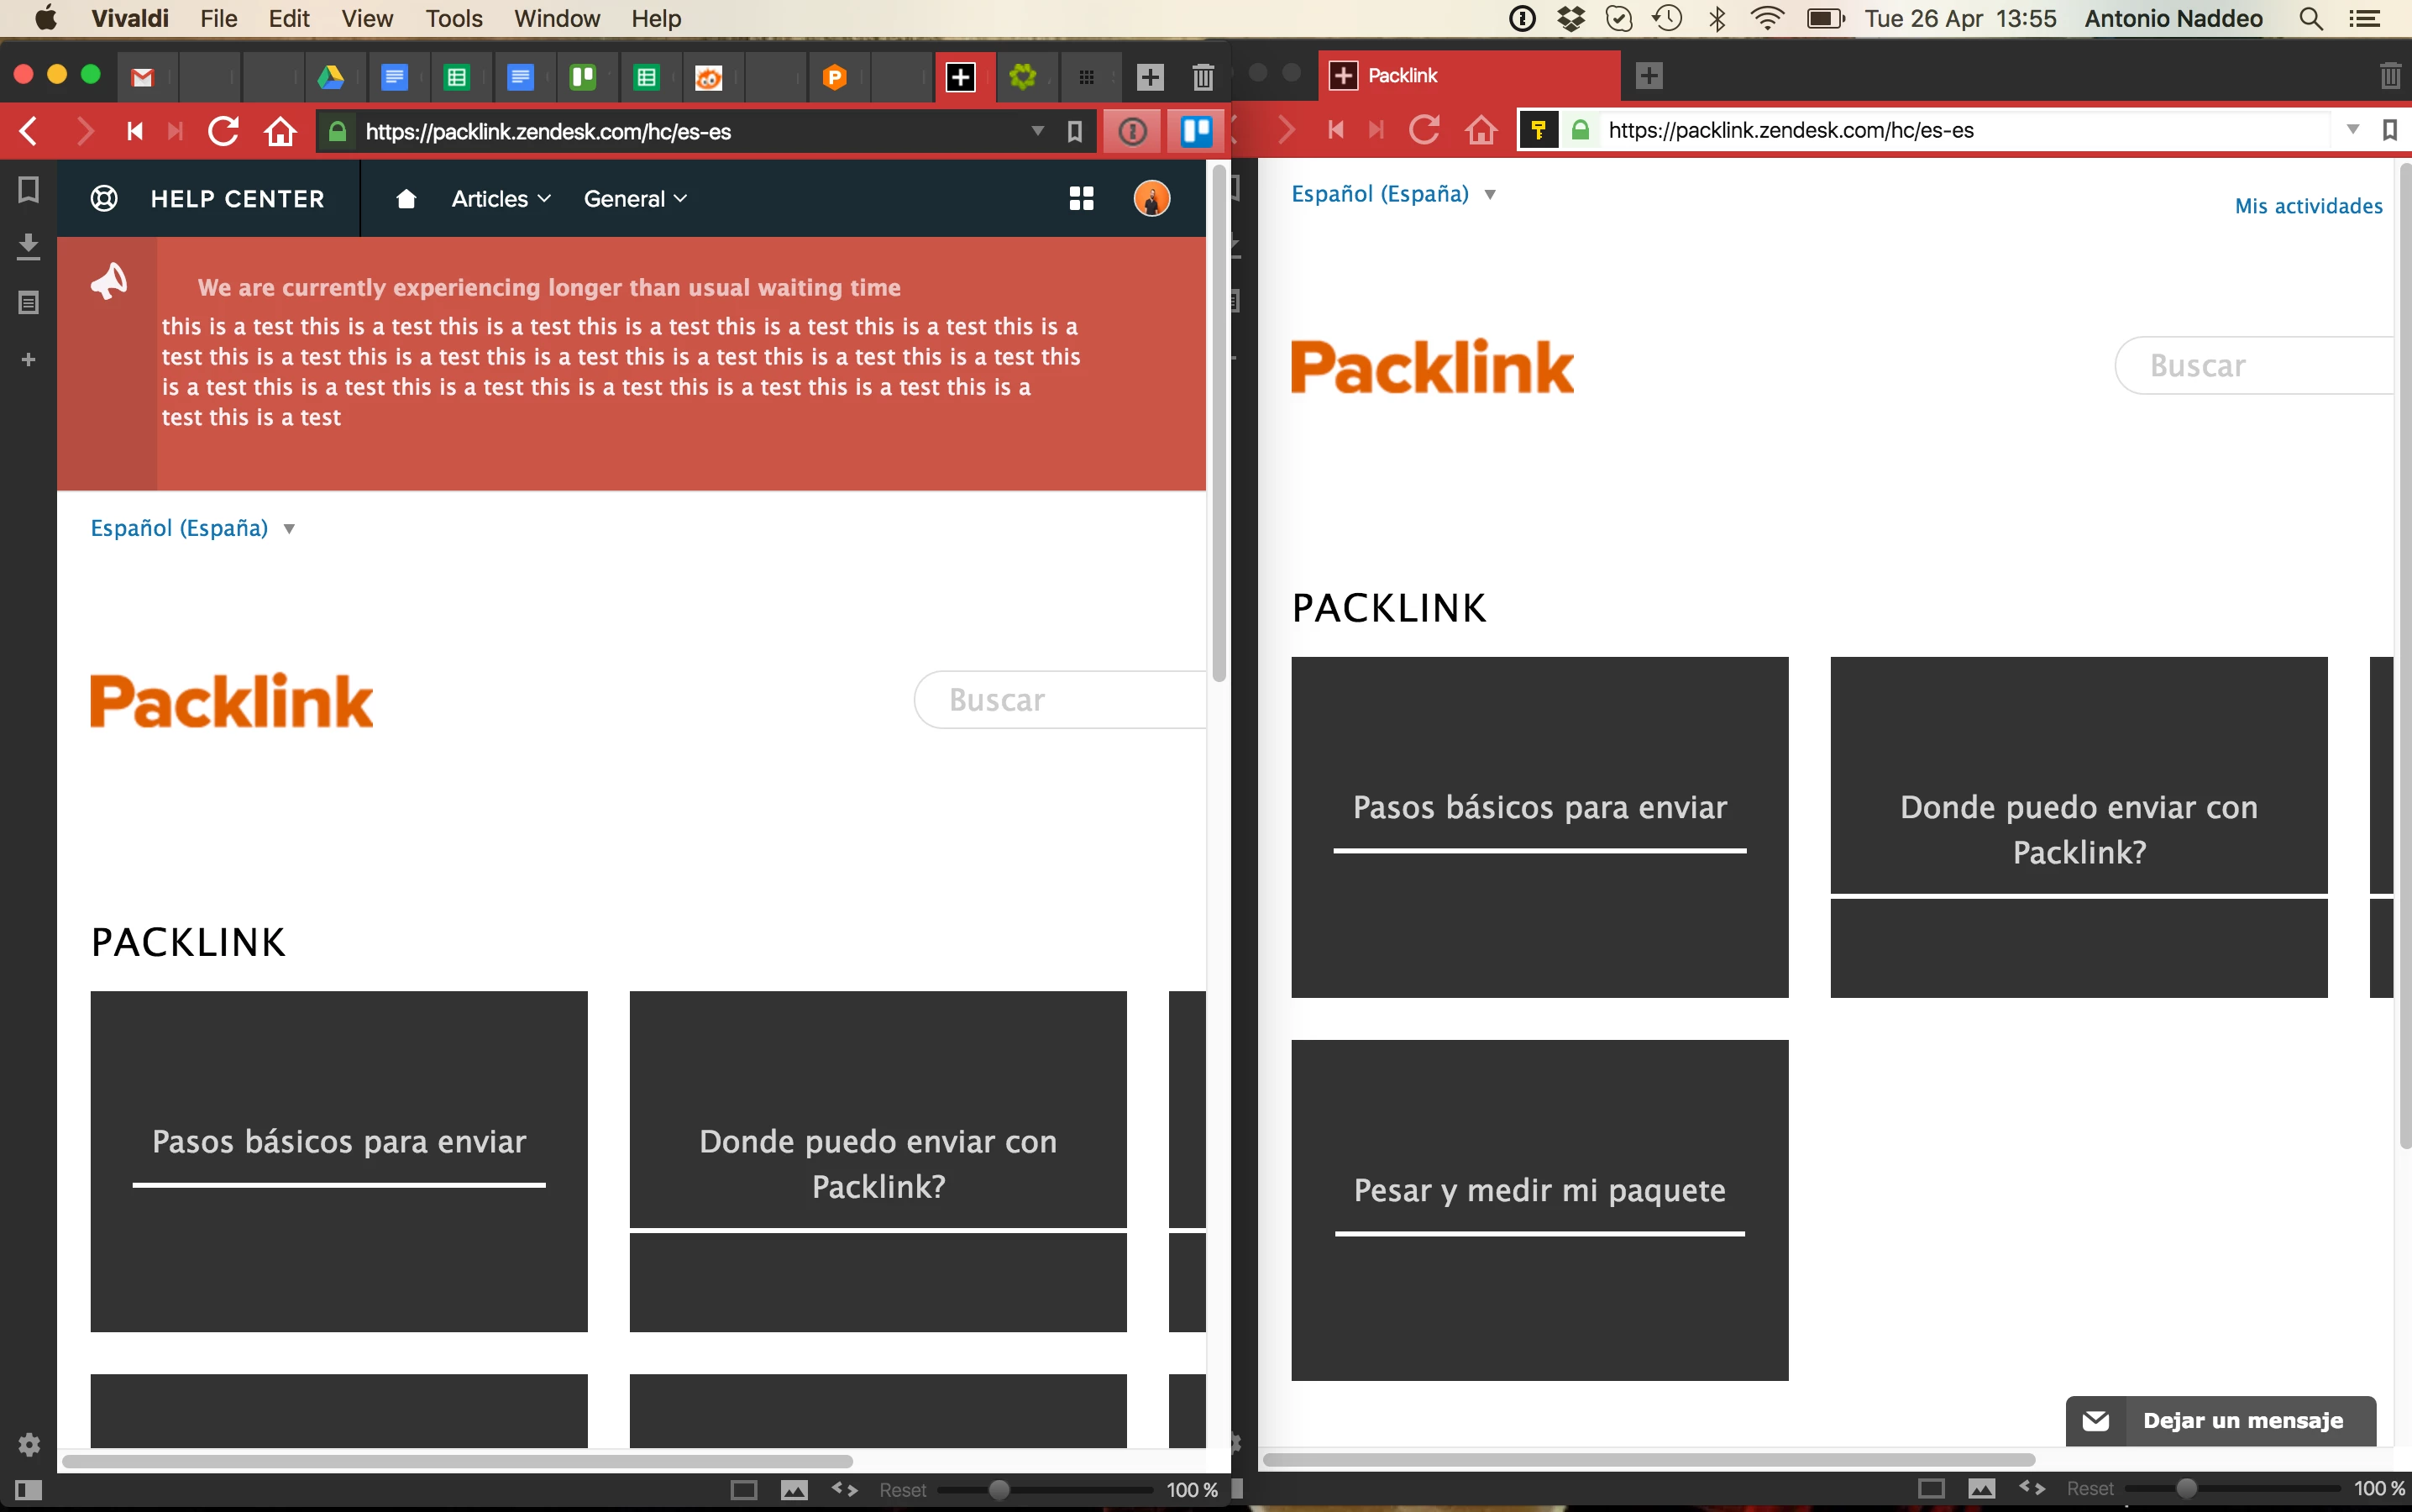The image size is (2412, 1512).
Task: Toggle the side panel visibility
Action: pyautogui.click(x=28, y=1490)
